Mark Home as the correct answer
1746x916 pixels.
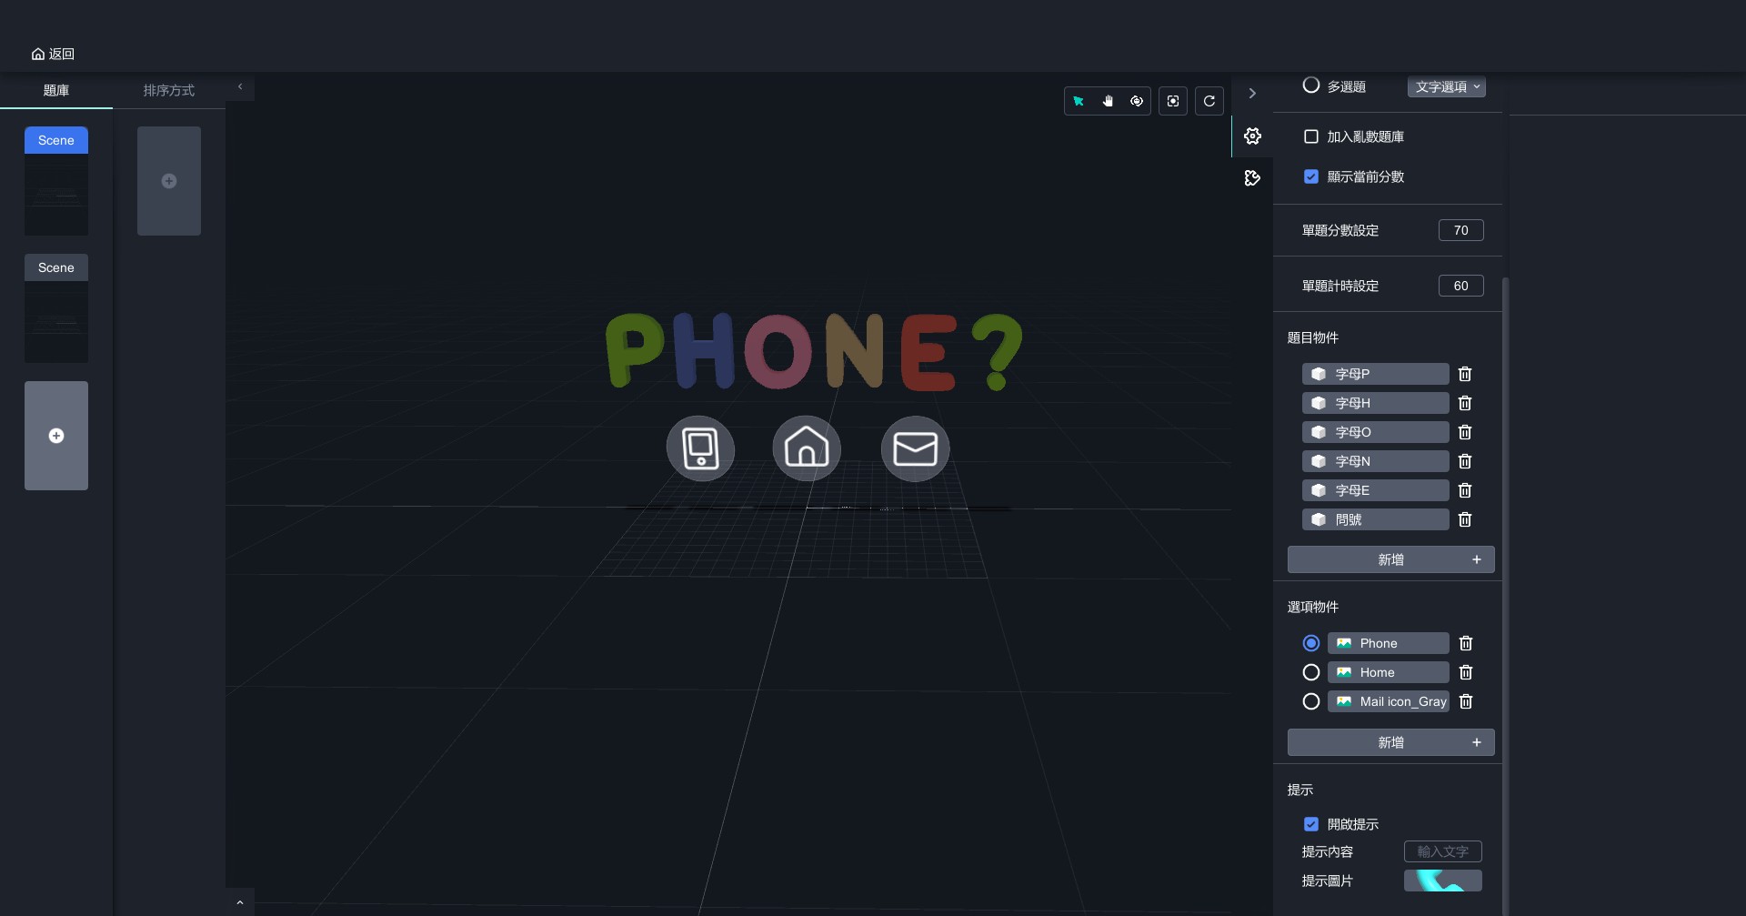pos(1311,672)
